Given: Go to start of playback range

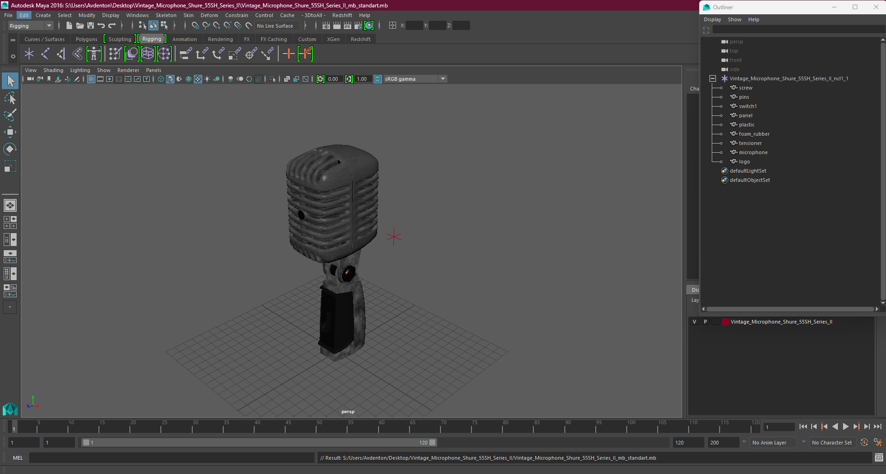Looking at the screenshot, I should 803,427.
